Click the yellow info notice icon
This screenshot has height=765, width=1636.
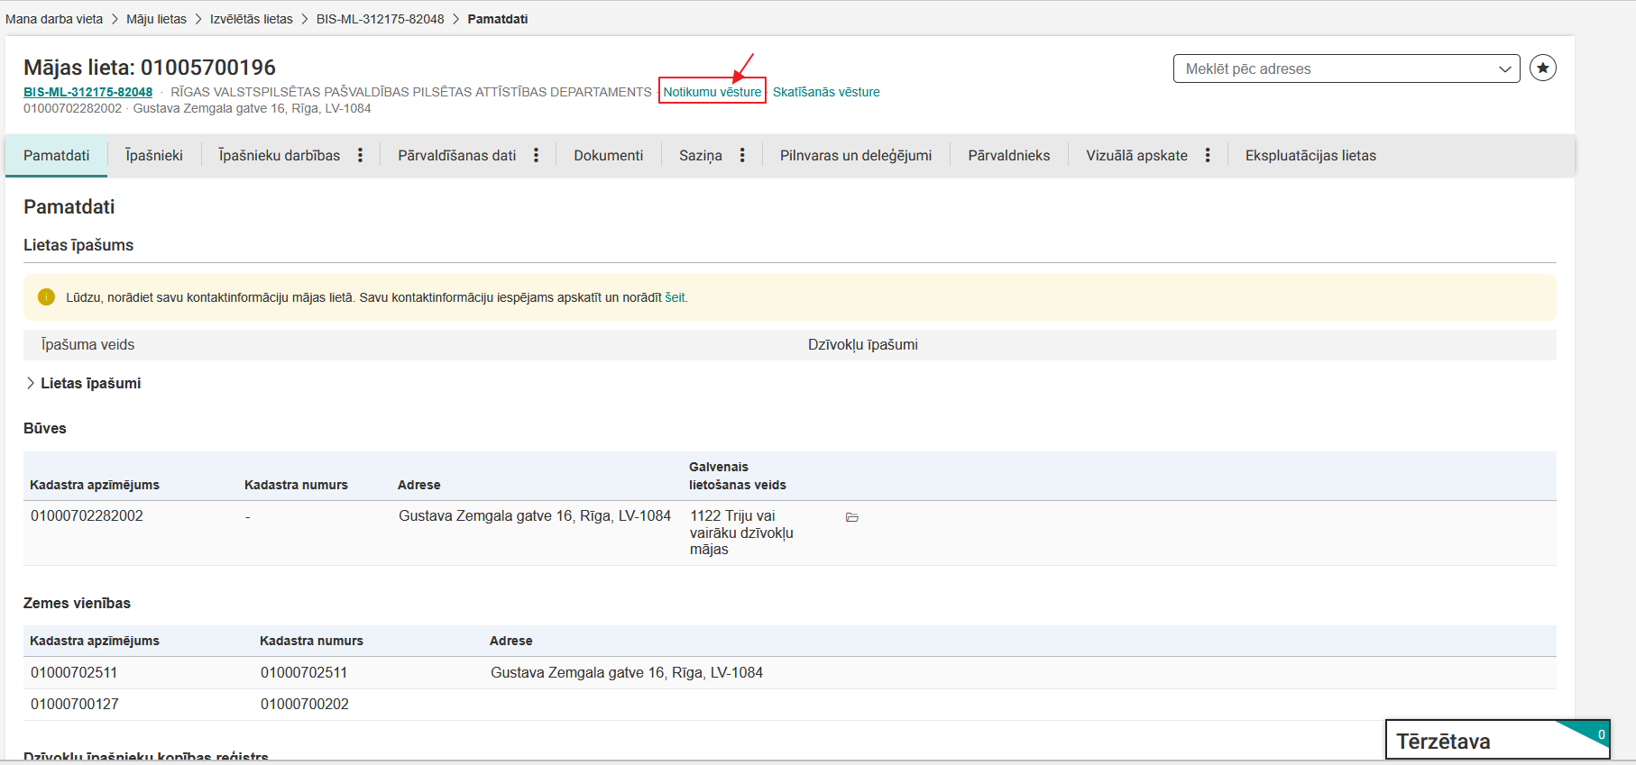pos(46,297)
